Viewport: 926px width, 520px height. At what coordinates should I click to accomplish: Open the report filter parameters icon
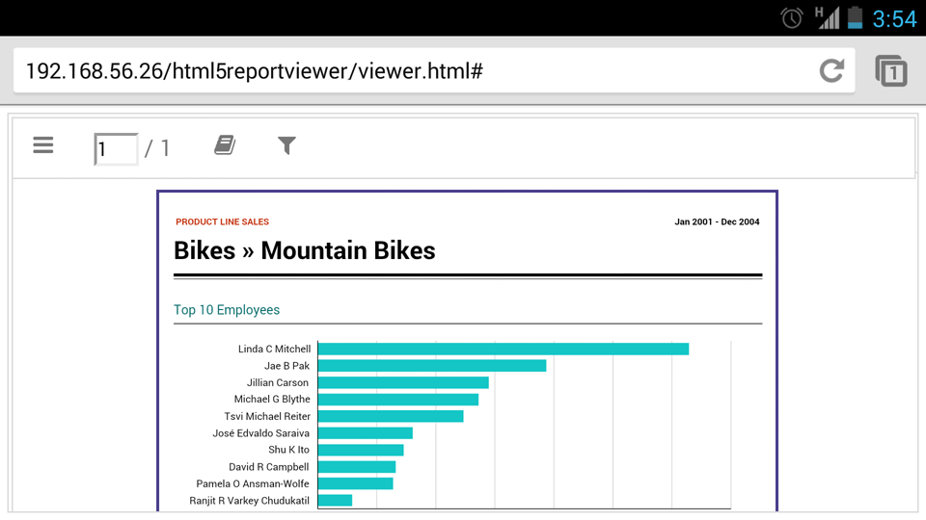point(286,145)
